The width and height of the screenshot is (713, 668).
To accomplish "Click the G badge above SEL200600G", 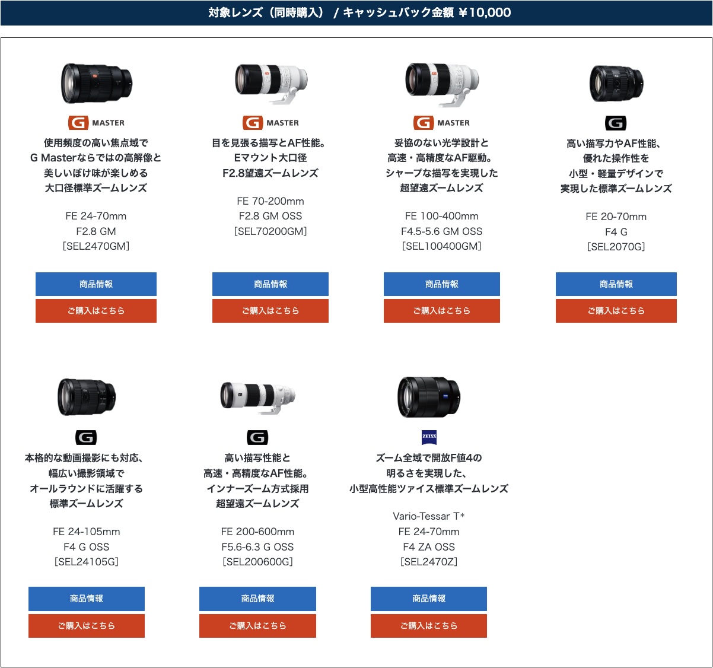I will [x=257, y=438].
